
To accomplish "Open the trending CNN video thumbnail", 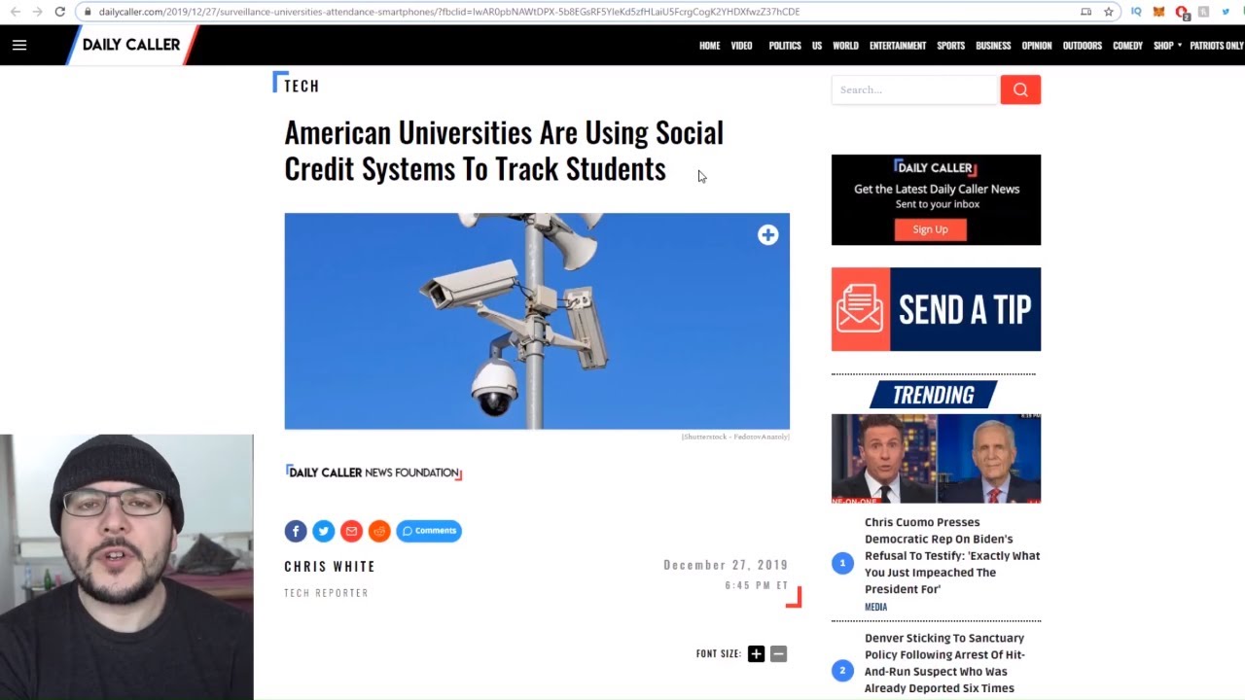I will click(x=936, y=458).
